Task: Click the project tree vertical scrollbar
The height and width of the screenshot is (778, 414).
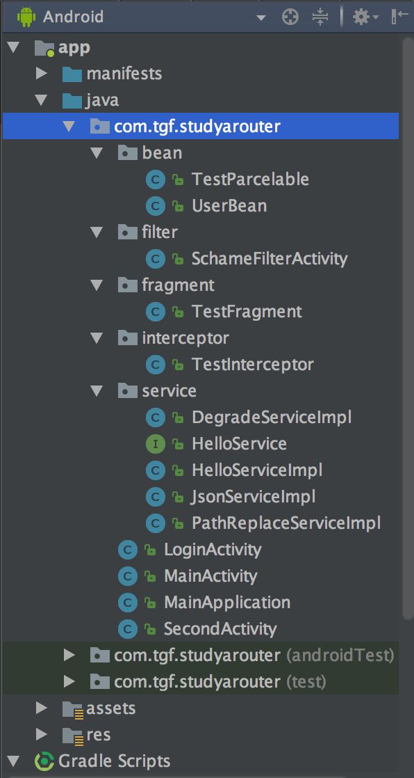Action: pyautogui.click(x=408, y=328)
